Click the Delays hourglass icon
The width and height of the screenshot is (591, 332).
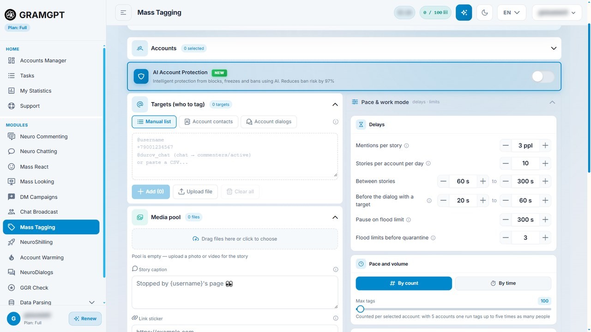(361, 125)
